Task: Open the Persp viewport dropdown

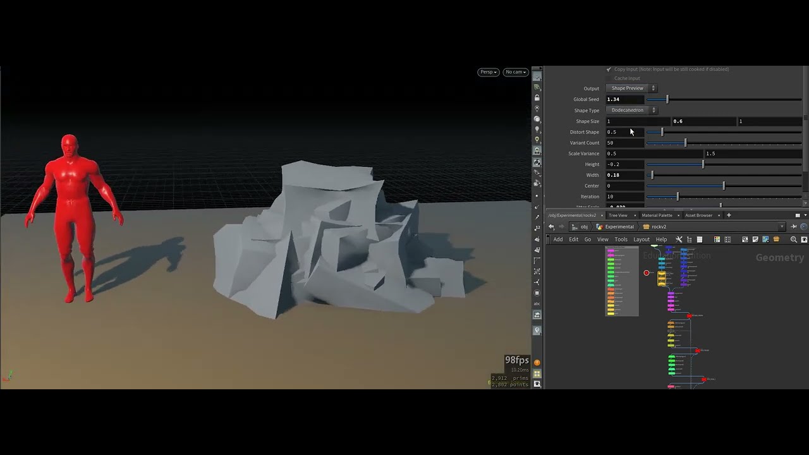Action: [489, 72]
